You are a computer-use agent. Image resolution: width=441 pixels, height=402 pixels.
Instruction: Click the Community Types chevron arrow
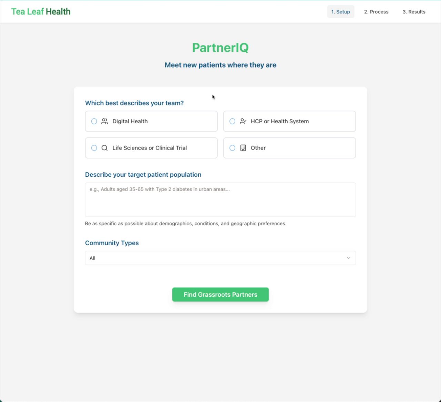point(348,258)
